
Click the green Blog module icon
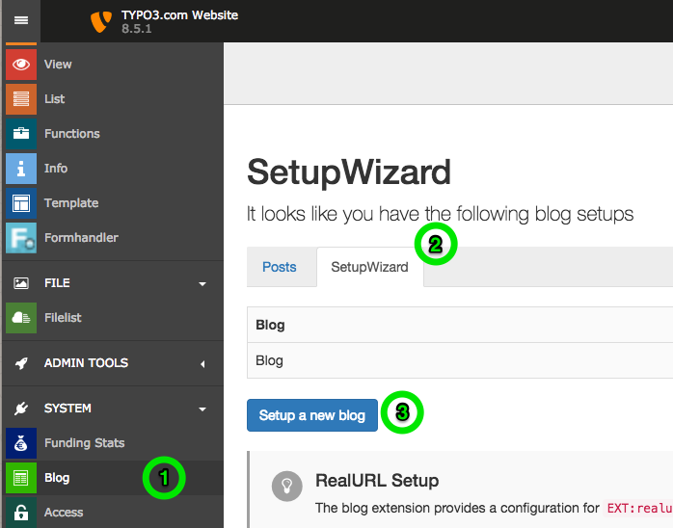tap(21, 478)
